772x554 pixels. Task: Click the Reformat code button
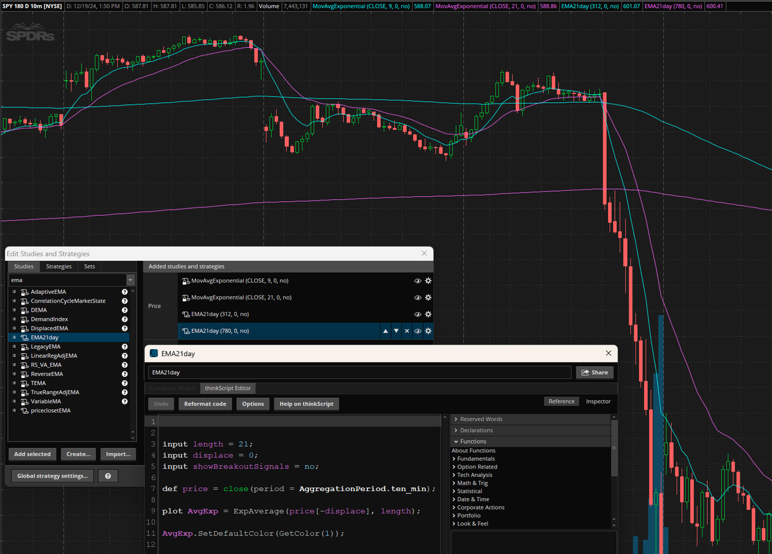pyautogui.click(x=205, y=404)
